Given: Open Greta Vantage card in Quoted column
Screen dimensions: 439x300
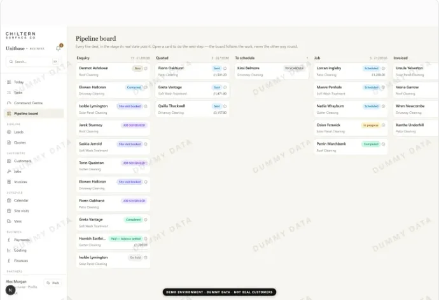Looking at the screenshot, I should [x=192, y=90].
